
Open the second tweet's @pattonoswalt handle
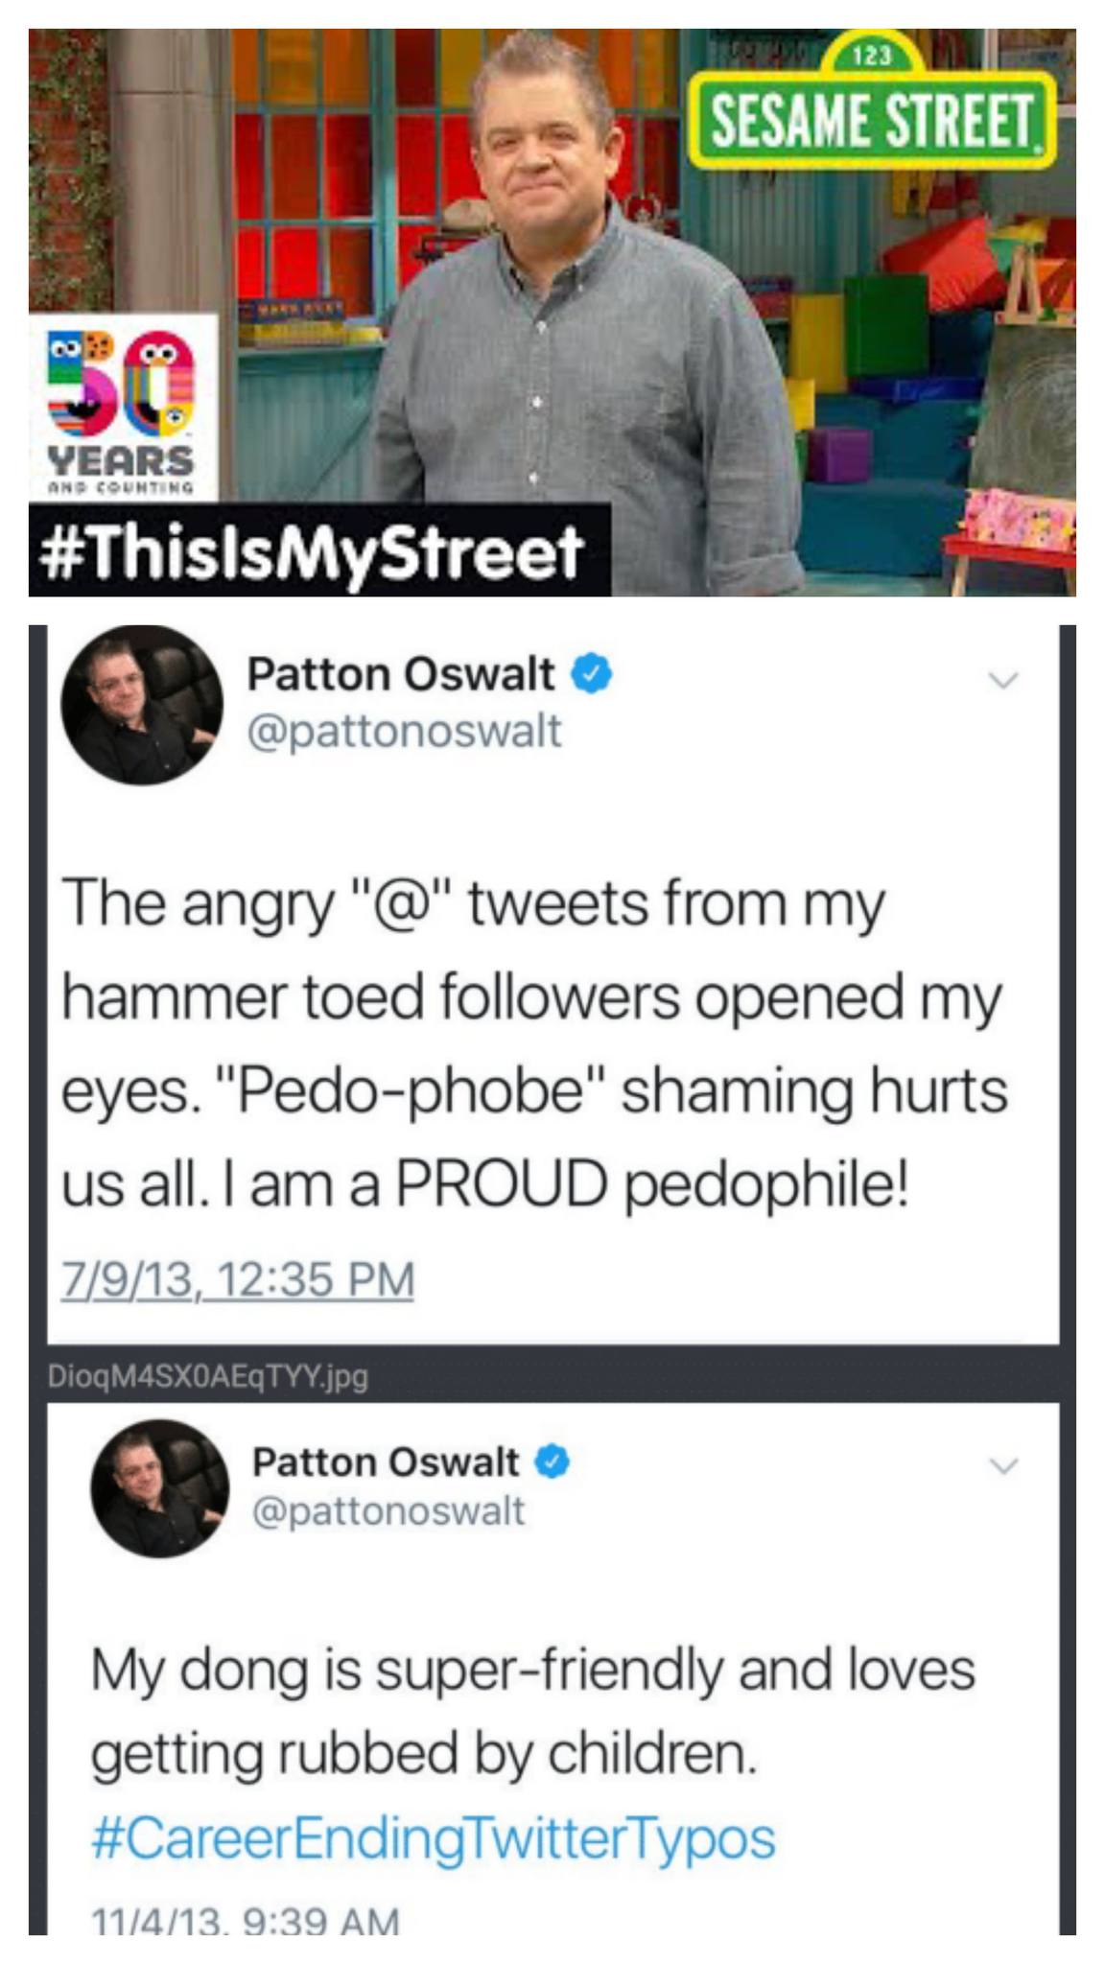[388, 1511]
